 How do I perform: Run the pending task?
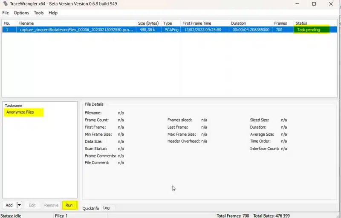(69, 205)
